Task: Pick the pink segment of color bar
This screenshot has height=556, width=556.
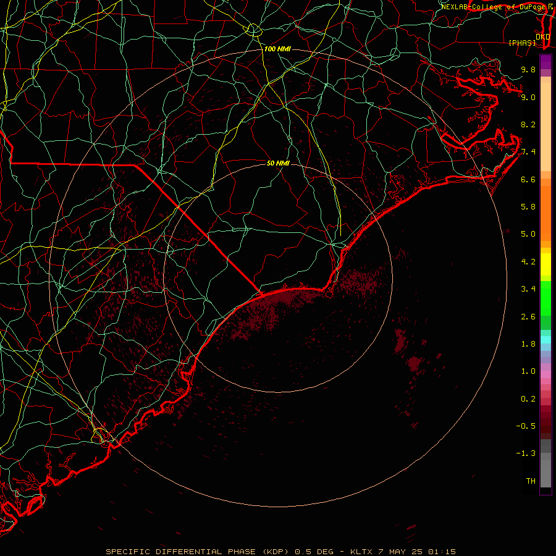Action: [545, 374]
